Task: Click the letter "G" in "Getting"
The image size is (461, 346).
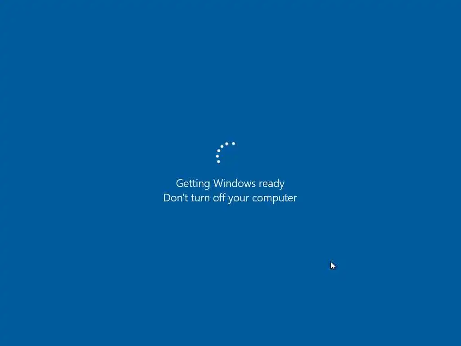Action: (180, 183)
